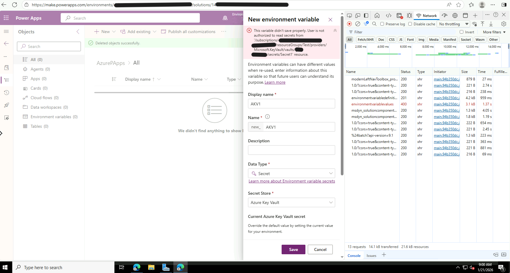Switch to the Network tab

426,15
